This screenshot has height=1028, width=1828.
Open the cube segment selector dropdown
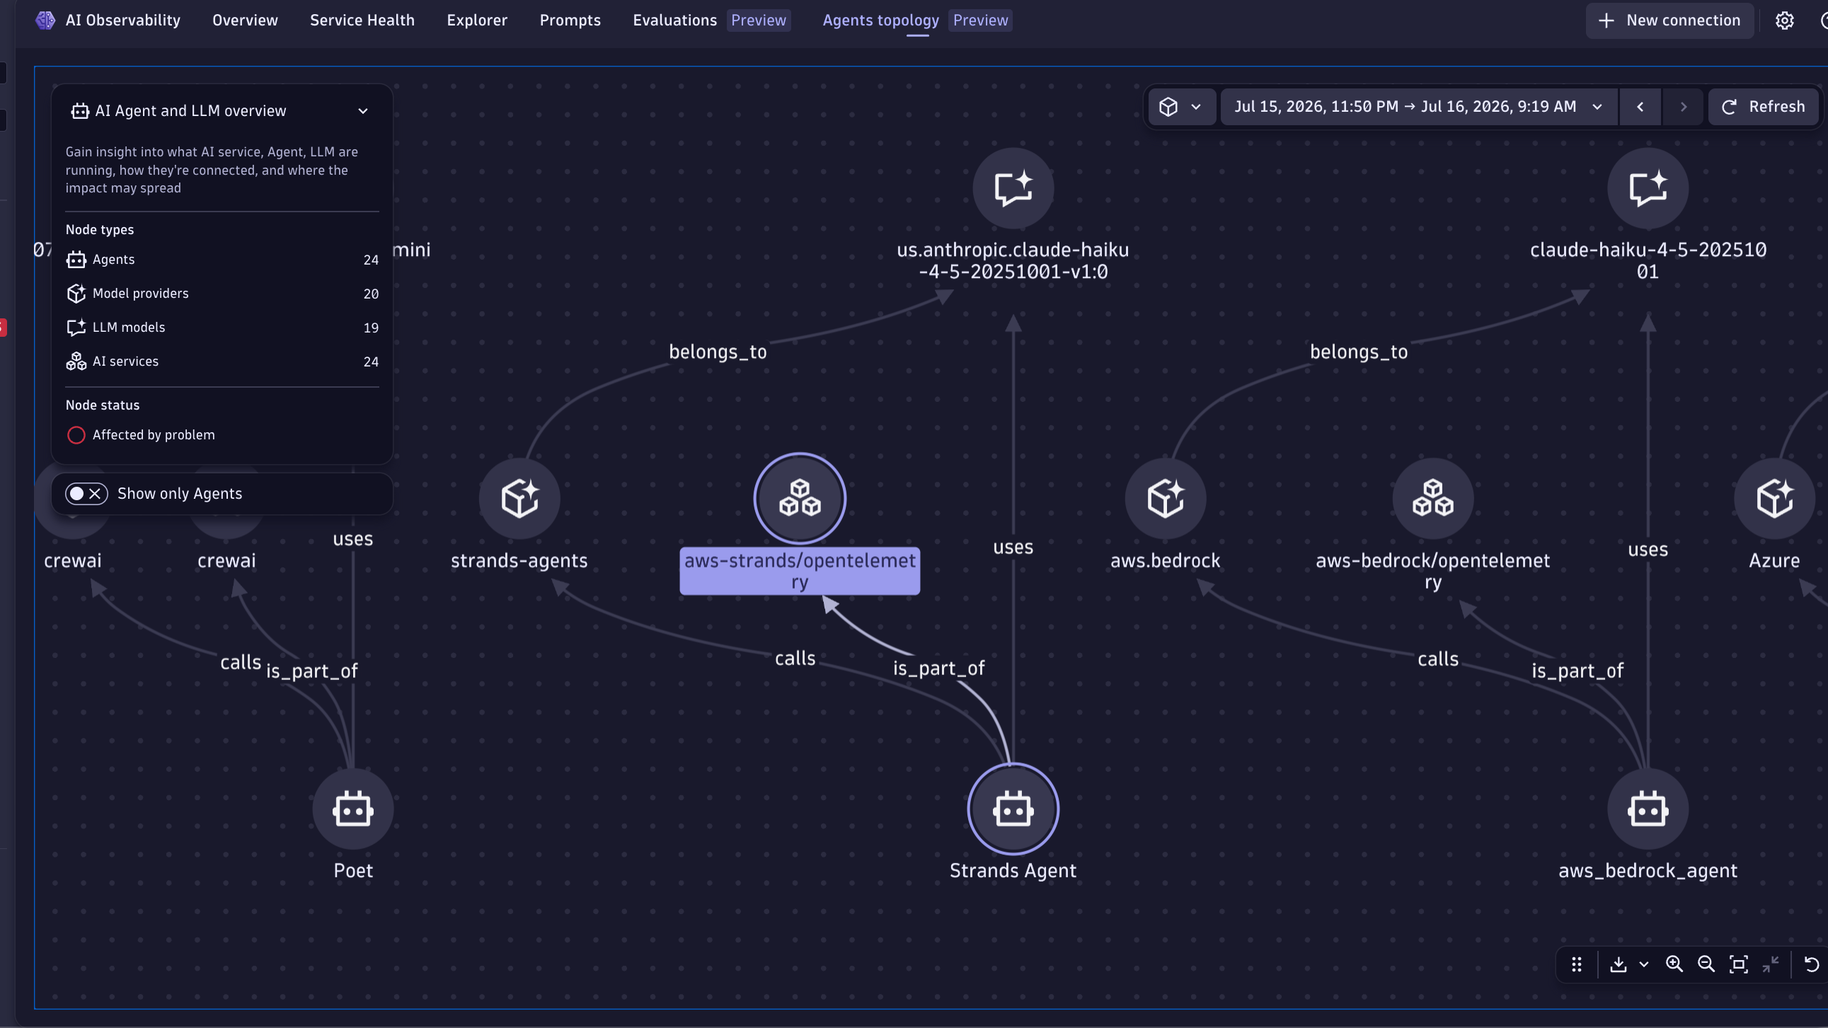coord(1181,106)
